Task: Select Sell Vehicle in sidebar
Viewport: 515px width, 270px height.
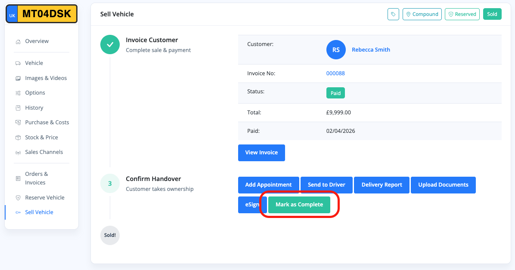Action: tap(39, 212)
